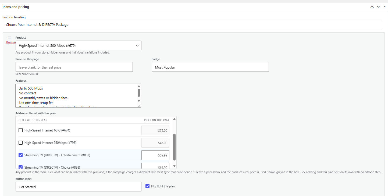
Task: Move Plans and pricing panel up
Action: pos(372,7)
